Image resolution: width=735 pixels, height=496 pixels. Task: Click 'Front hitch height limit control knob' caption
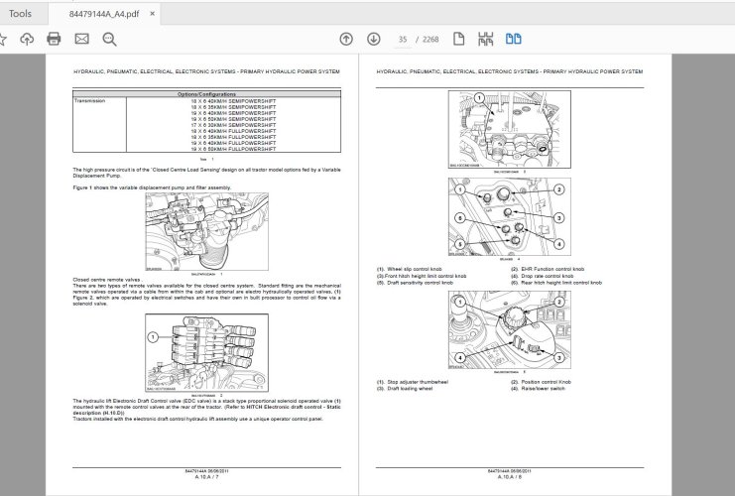(422, 276)
